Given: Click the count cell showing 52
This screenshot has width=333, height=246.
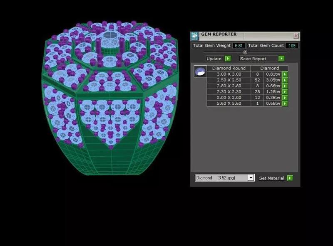Looking at the screenshot, I should tap(257, 80).
